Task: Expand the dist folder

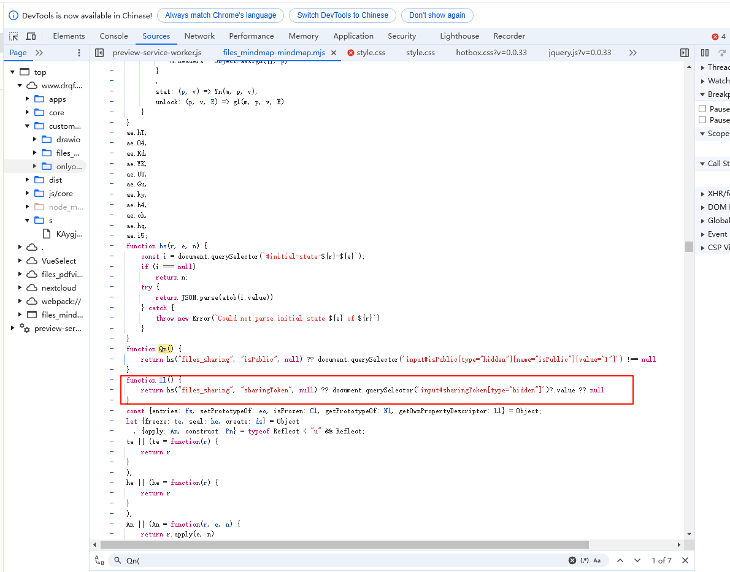Action: [x=28, y=180]
